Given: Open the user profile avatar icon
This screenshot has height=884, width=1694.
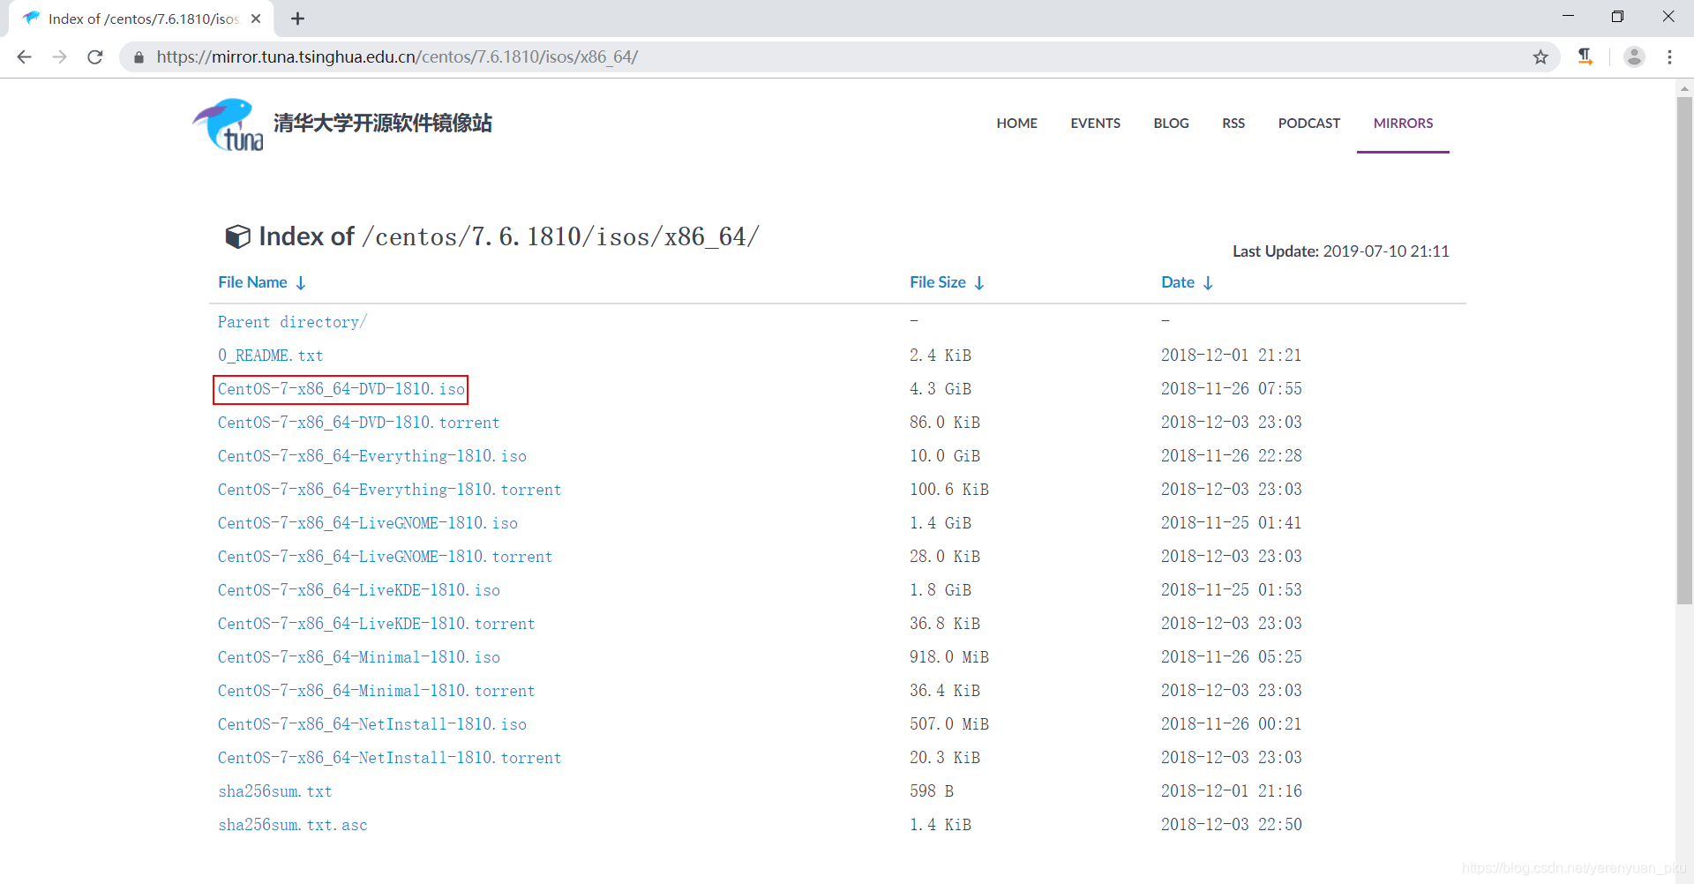Looking at the screenshot, I should click(1634, 56).
